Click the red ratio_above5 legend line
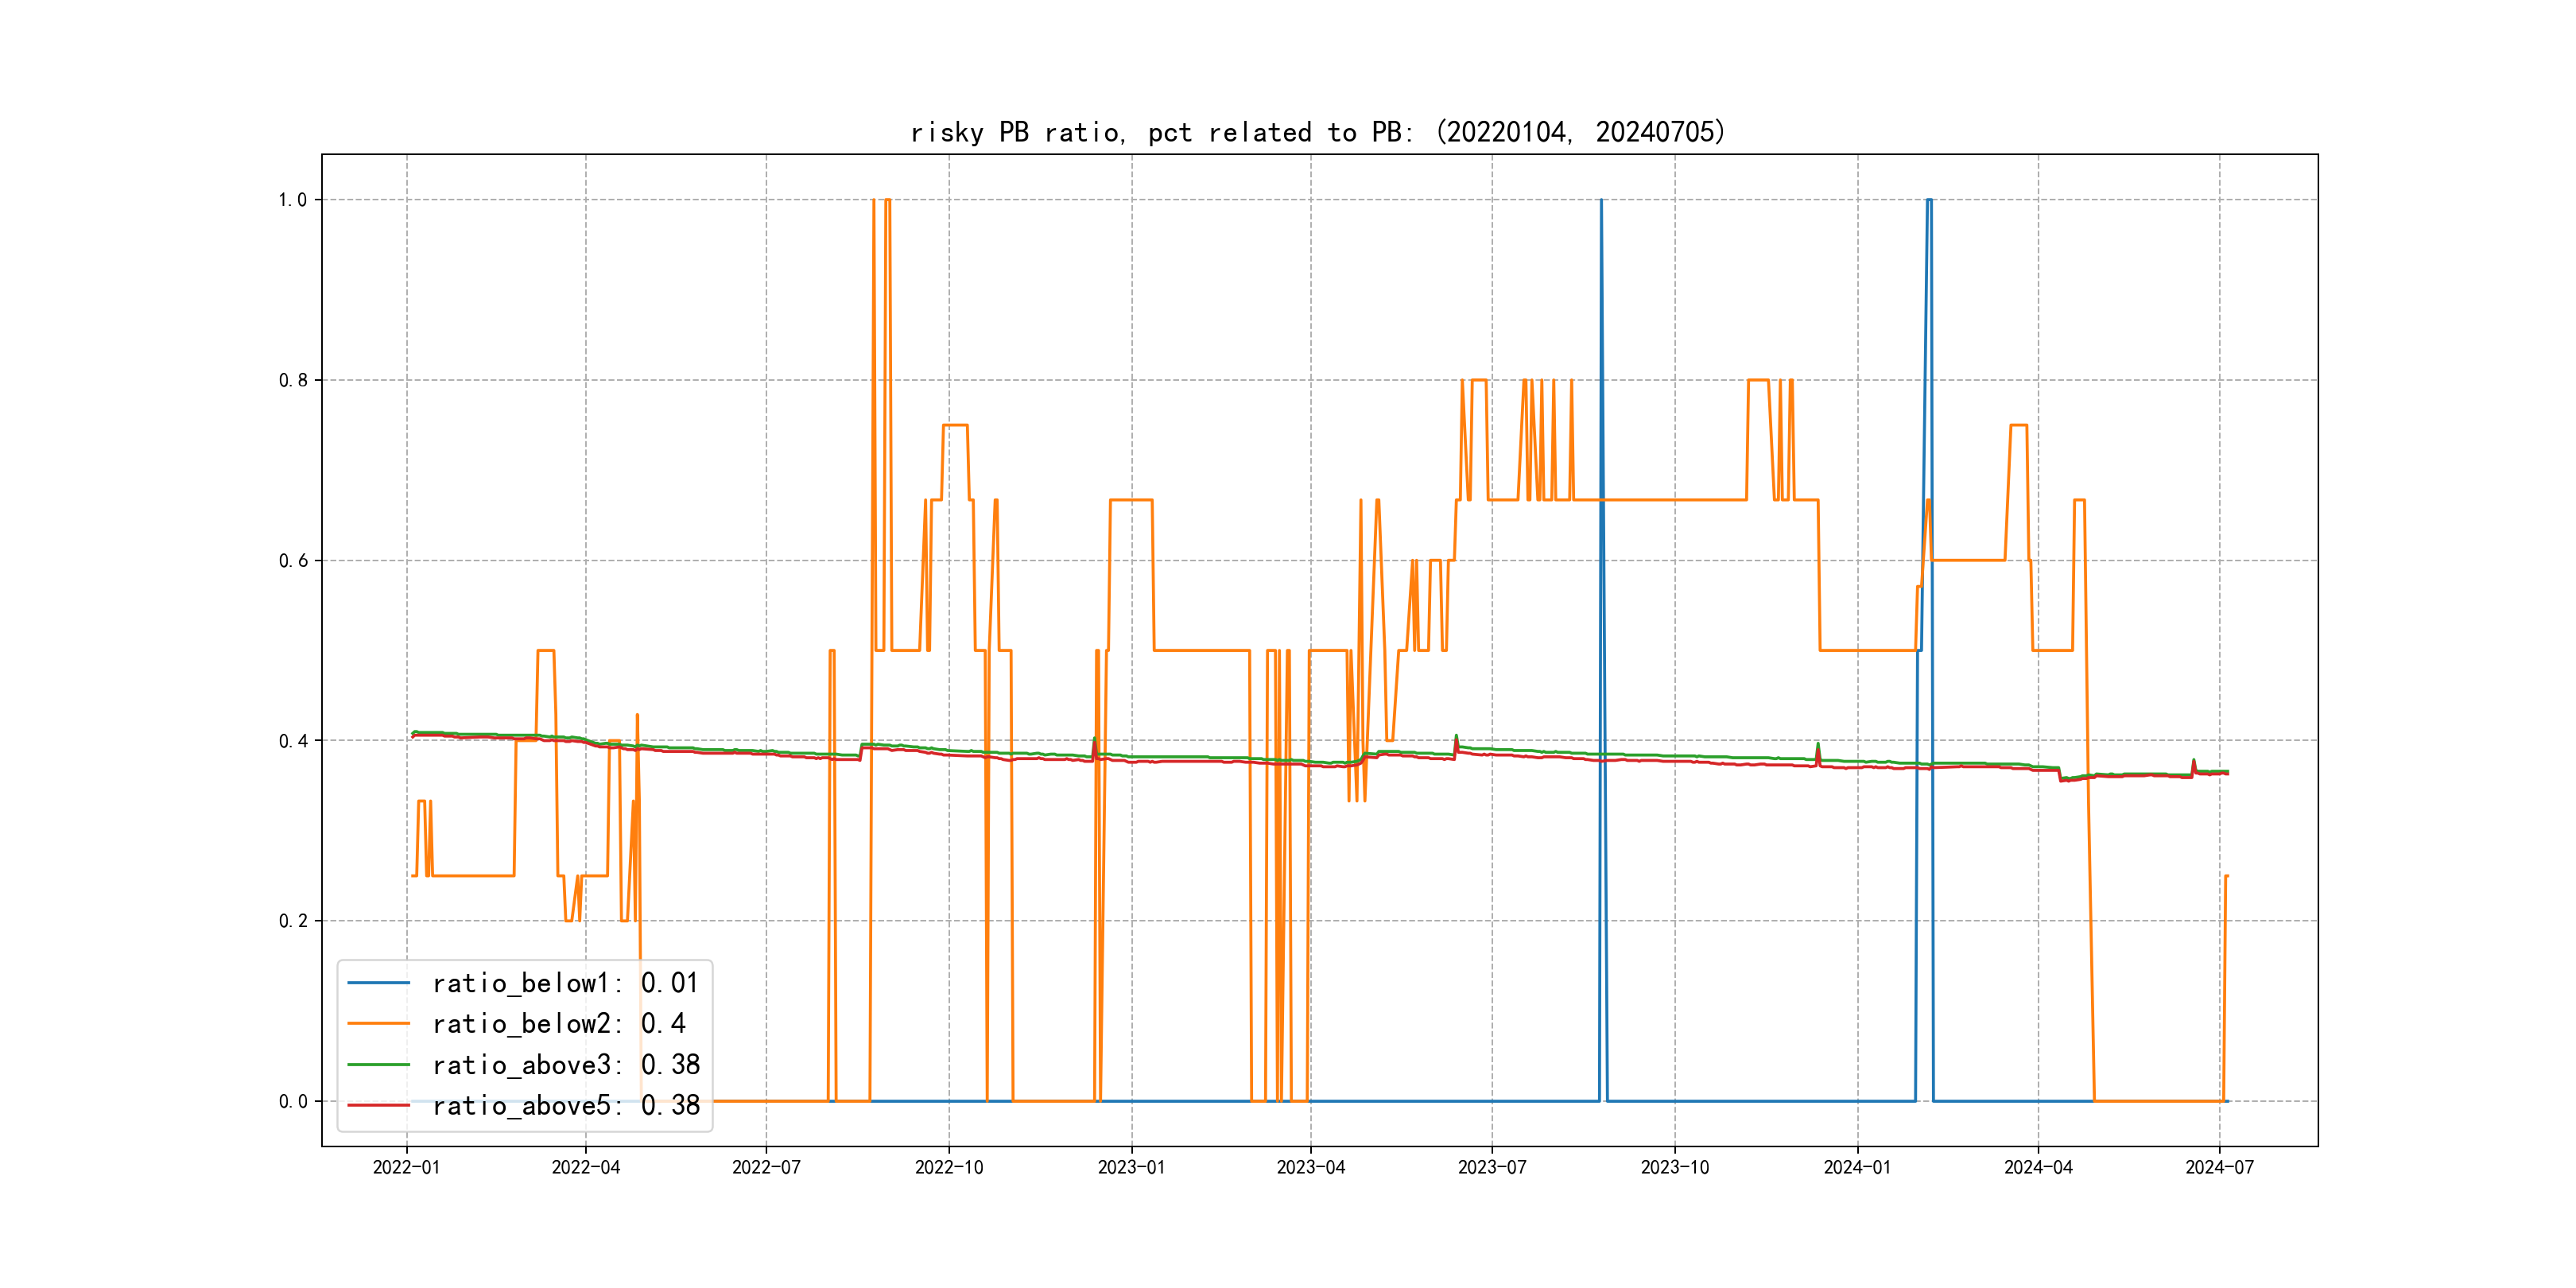This screenshot has width=2576, height=1288. point(378,1105)
